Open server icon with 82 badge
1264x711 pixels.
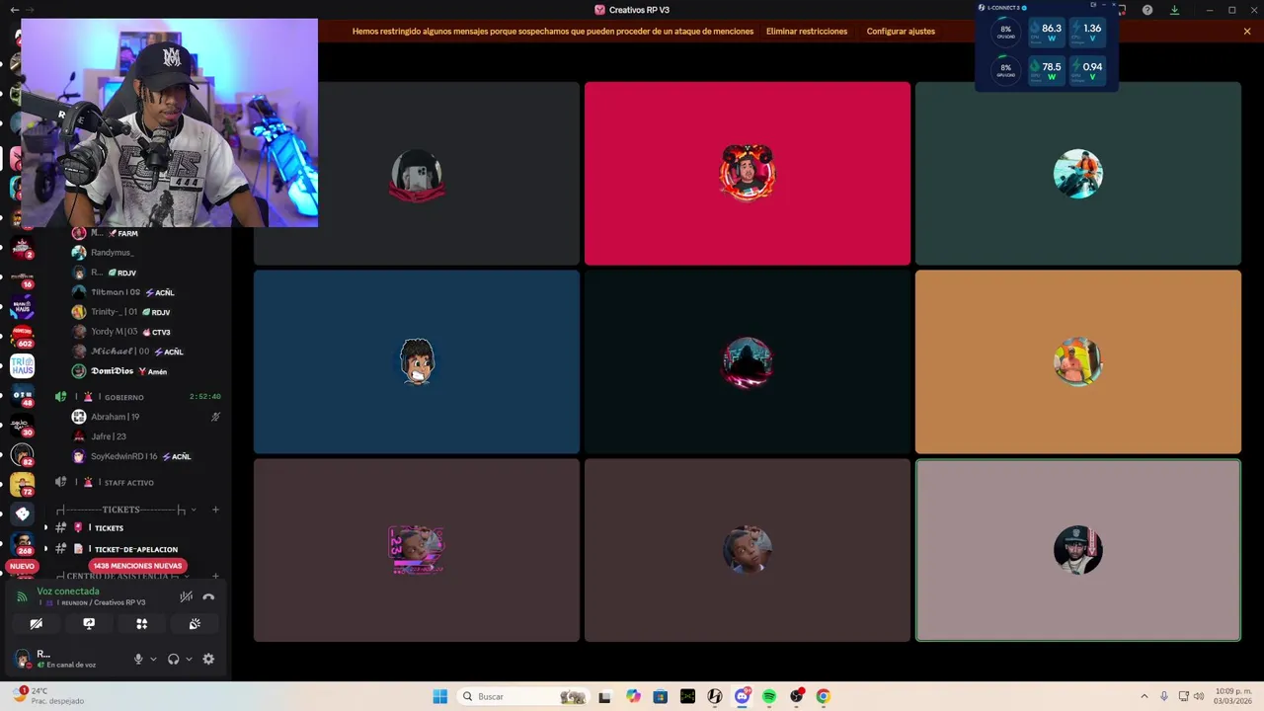click(22, 454)
